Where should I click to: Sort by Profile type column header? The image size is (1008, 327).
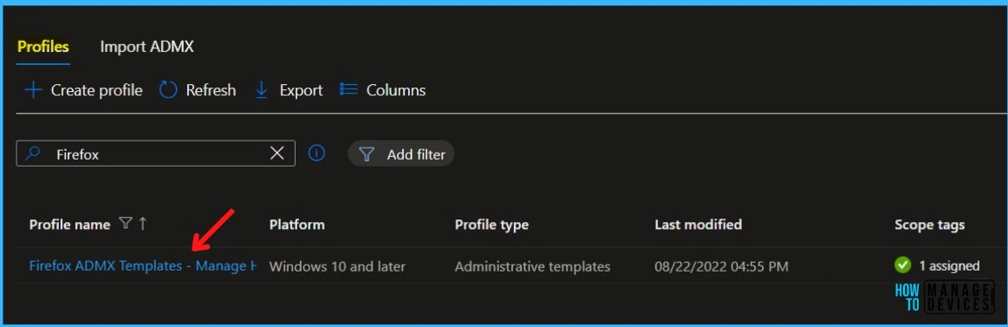(491, 225)
